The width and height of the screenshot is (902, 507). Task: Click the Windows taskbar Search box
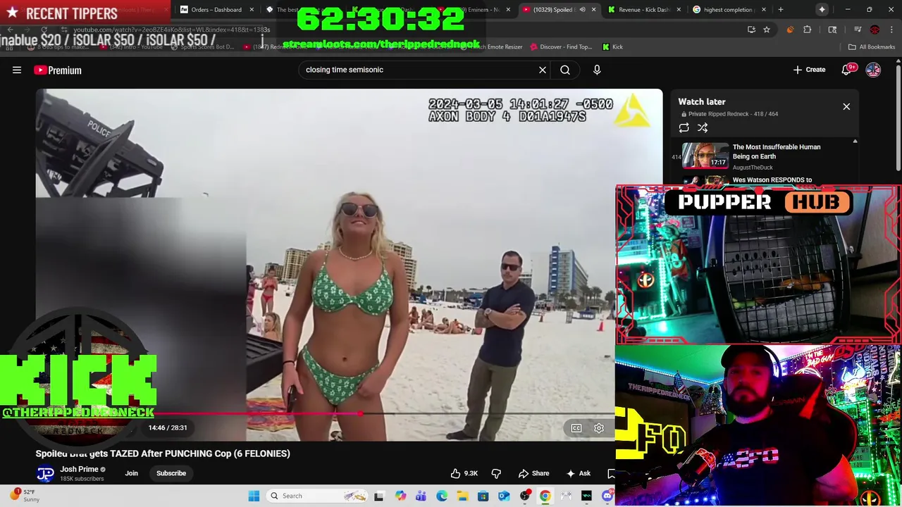[x=318, y=496]
